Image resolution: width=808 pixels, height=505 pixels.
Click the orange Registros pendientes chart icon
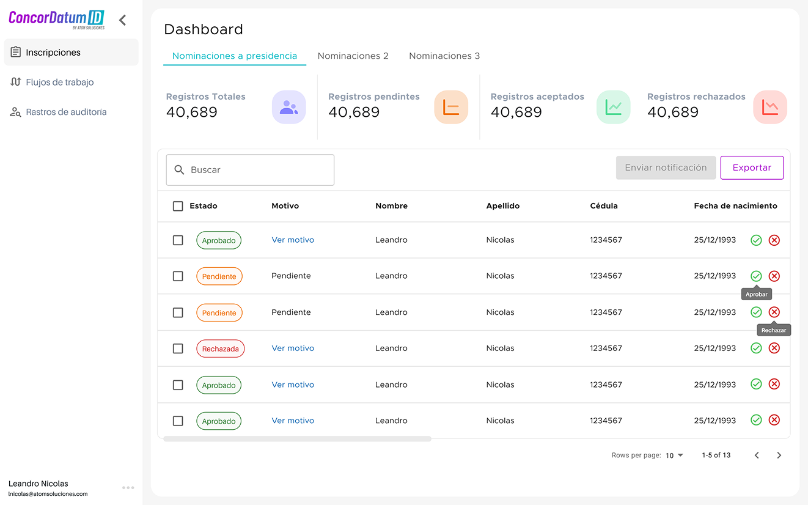(x=451, y=107)
